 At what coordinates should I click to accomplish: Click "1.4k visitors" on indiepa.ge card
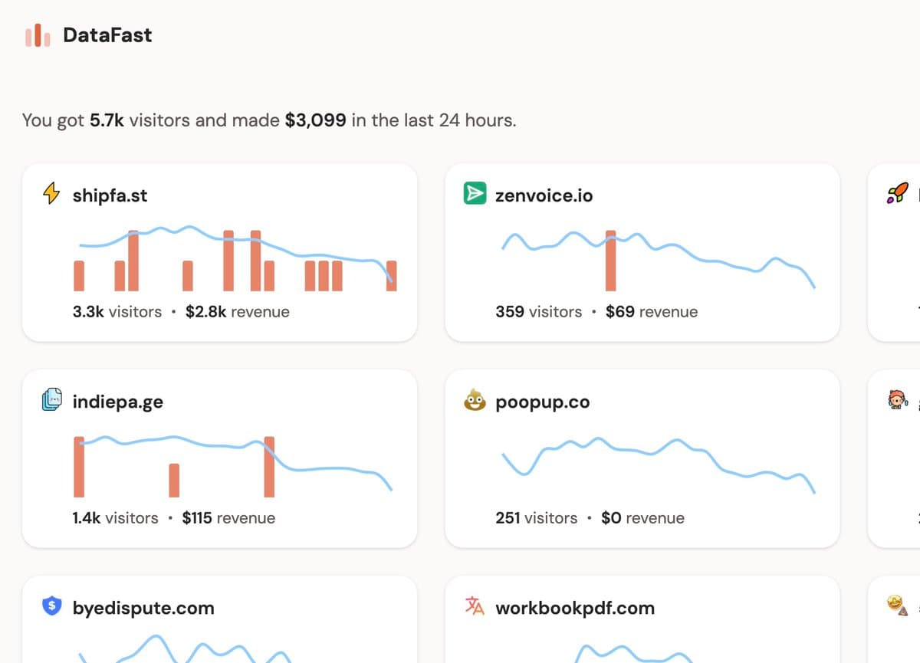point(115,518)
